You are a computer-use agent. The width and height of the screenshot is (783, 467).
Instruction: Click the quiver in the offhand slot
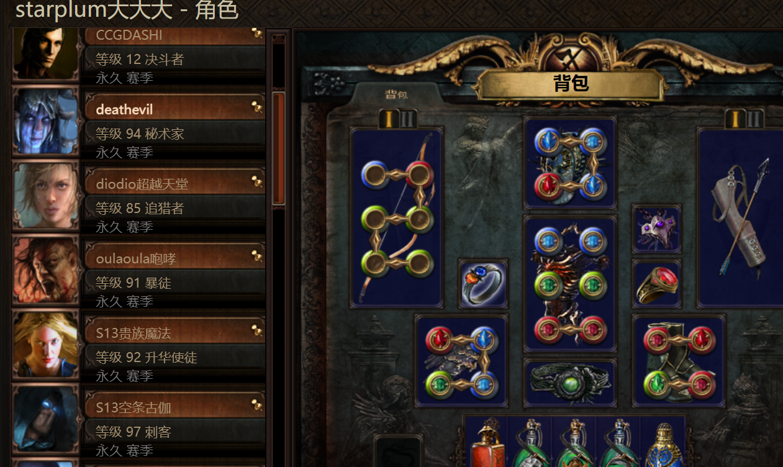pos(741,217)
